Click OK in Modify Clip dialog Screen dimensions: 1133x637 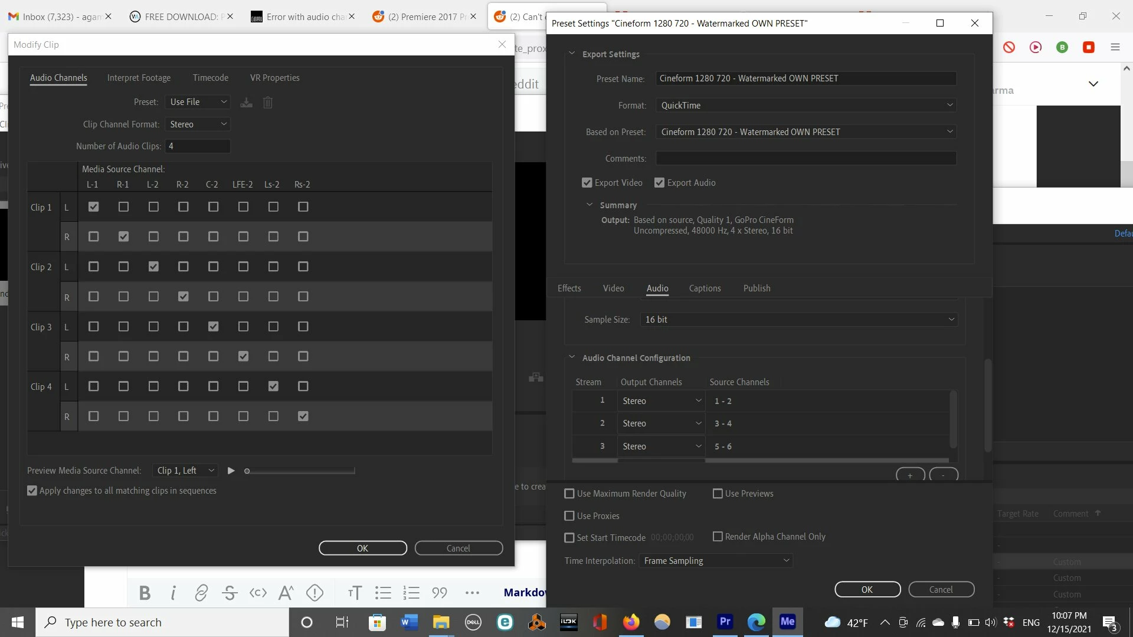pos(362,549)
